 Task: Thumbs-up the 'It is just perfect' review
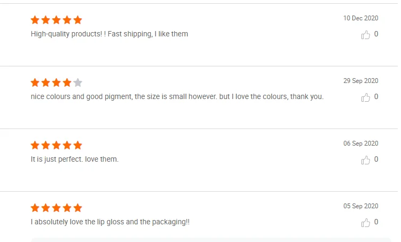(x=366, y=160)
